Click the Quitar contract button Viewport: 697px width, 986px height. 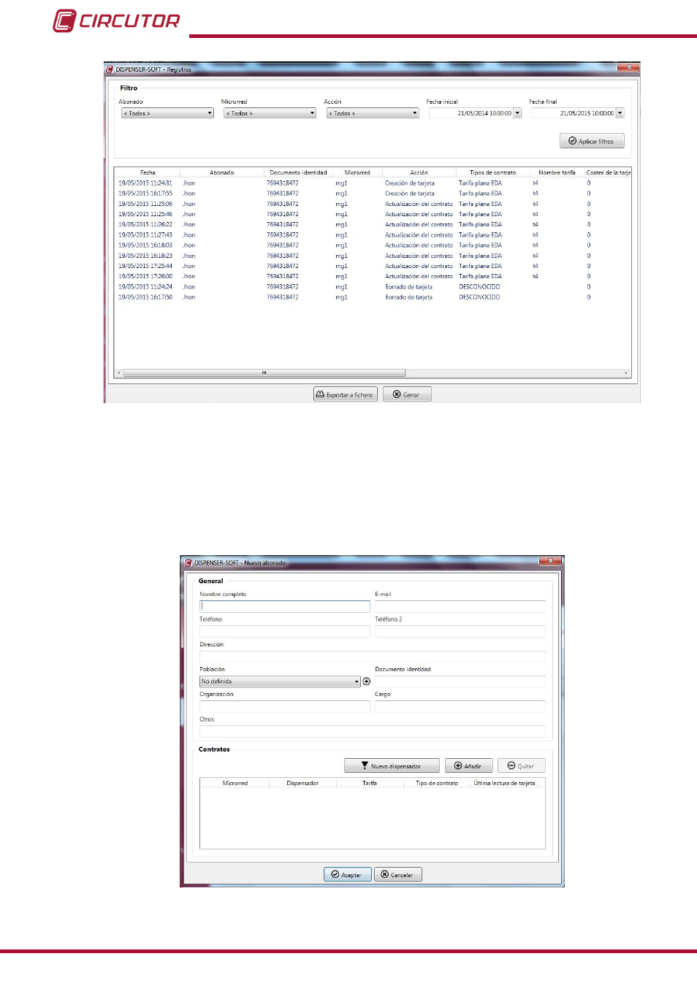522,766
